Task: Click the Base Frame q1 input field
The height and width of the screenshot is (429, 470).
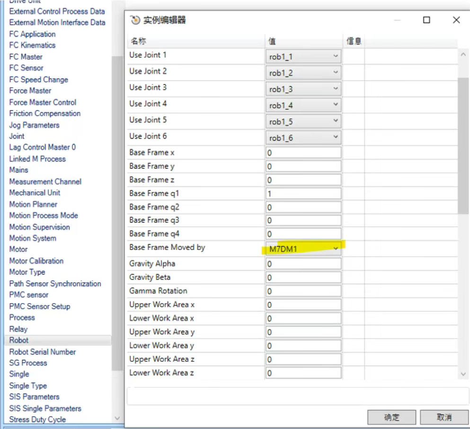Action: click(303, 194)
